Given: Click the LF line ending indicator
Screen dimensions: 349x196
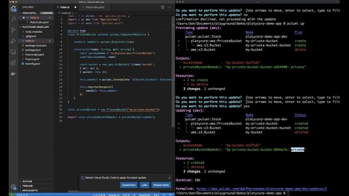Looking at the screenshot, I should click(x=134, y=195).
